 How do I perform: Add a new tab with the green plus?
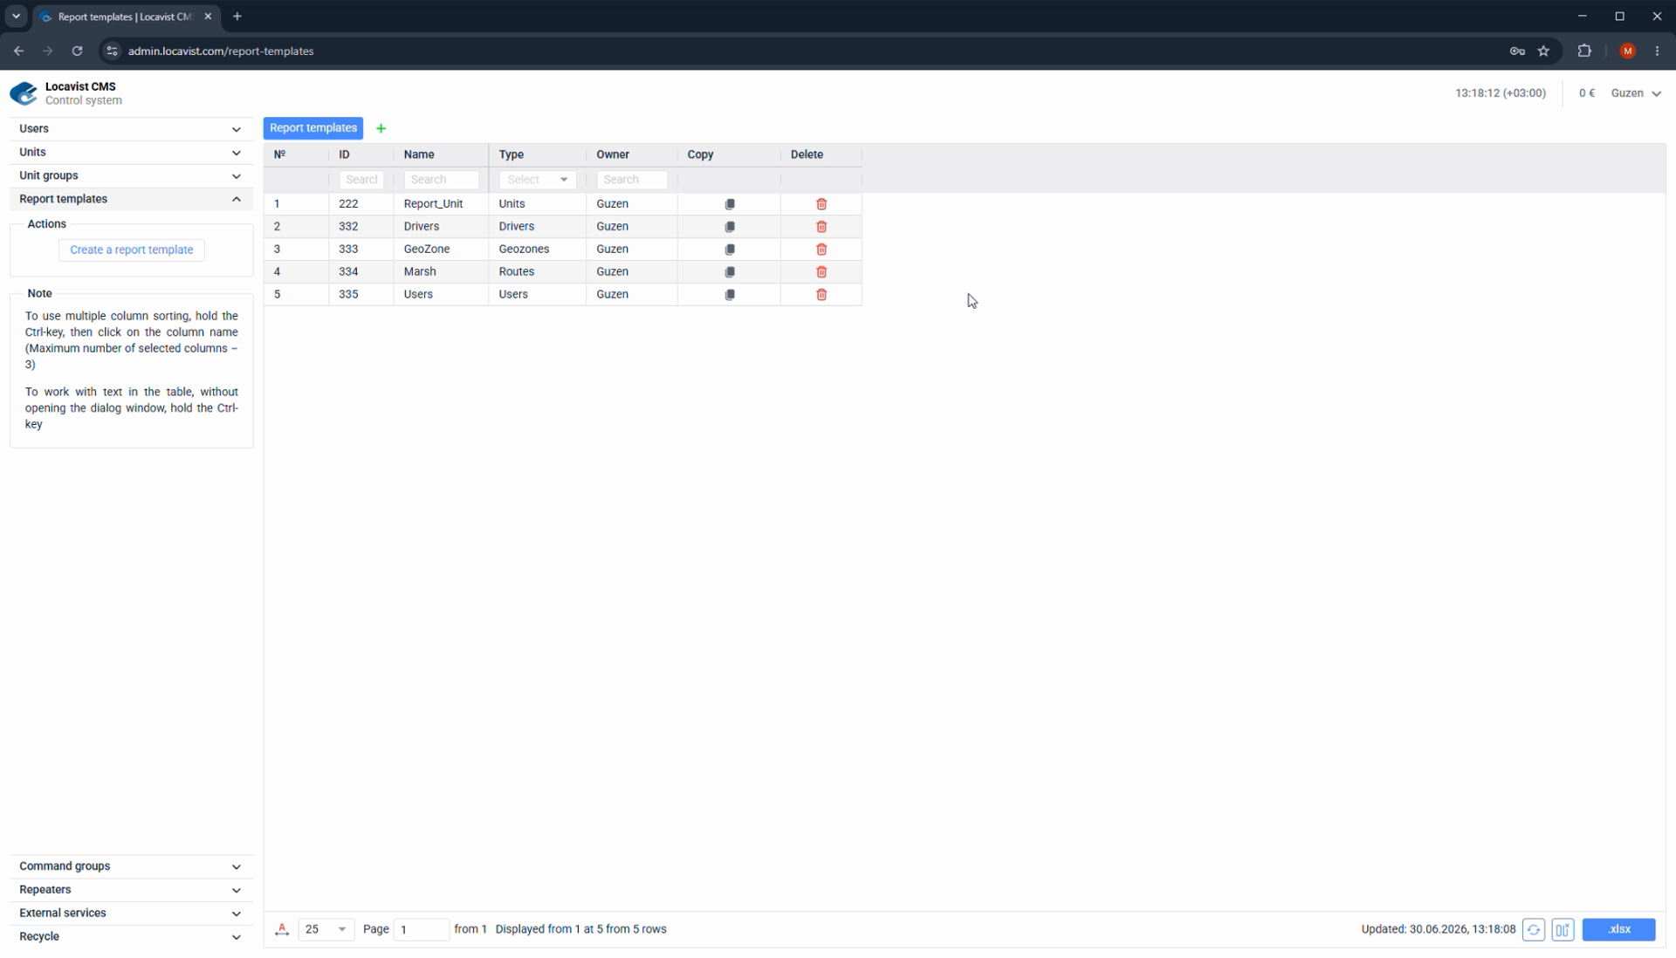point(381,128)
